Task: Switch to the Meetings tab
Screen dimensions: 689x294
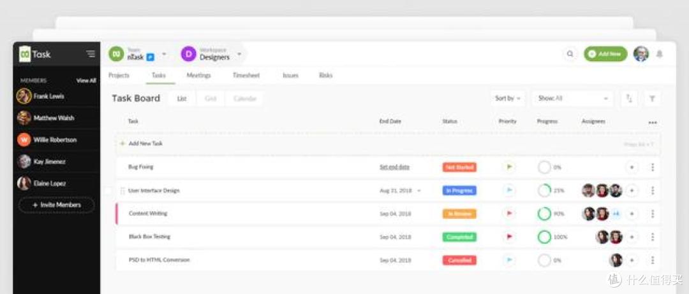Action: (198, 75)
